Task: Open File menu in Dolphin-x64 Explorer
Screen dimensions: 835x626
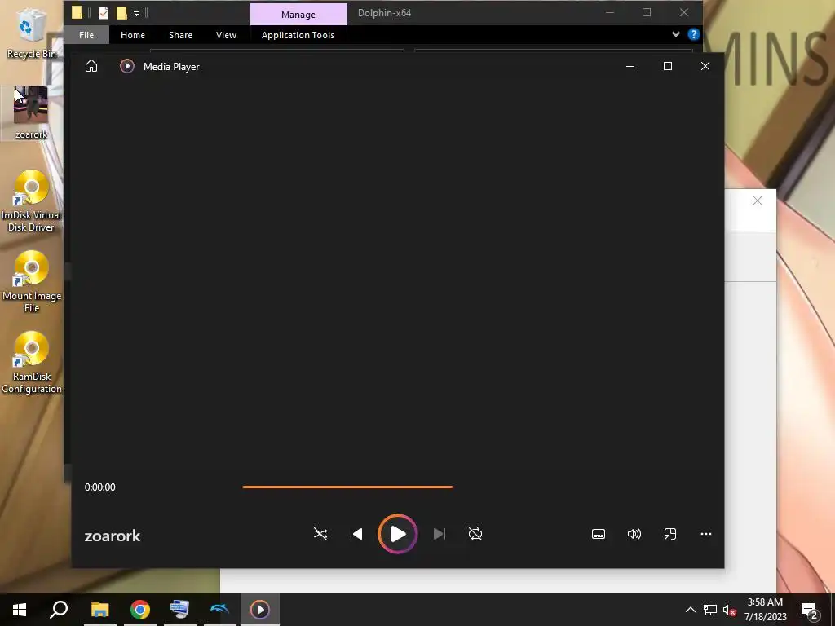Action: pos(86,34)
